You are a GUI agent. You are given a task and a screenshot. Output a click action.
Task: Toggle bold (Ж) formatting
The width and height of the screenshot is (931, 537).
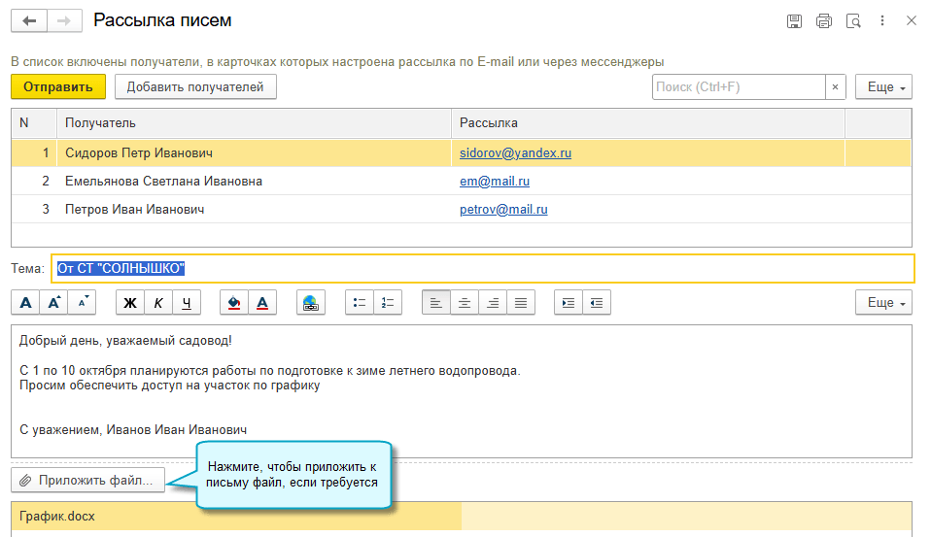coord(130,303)
